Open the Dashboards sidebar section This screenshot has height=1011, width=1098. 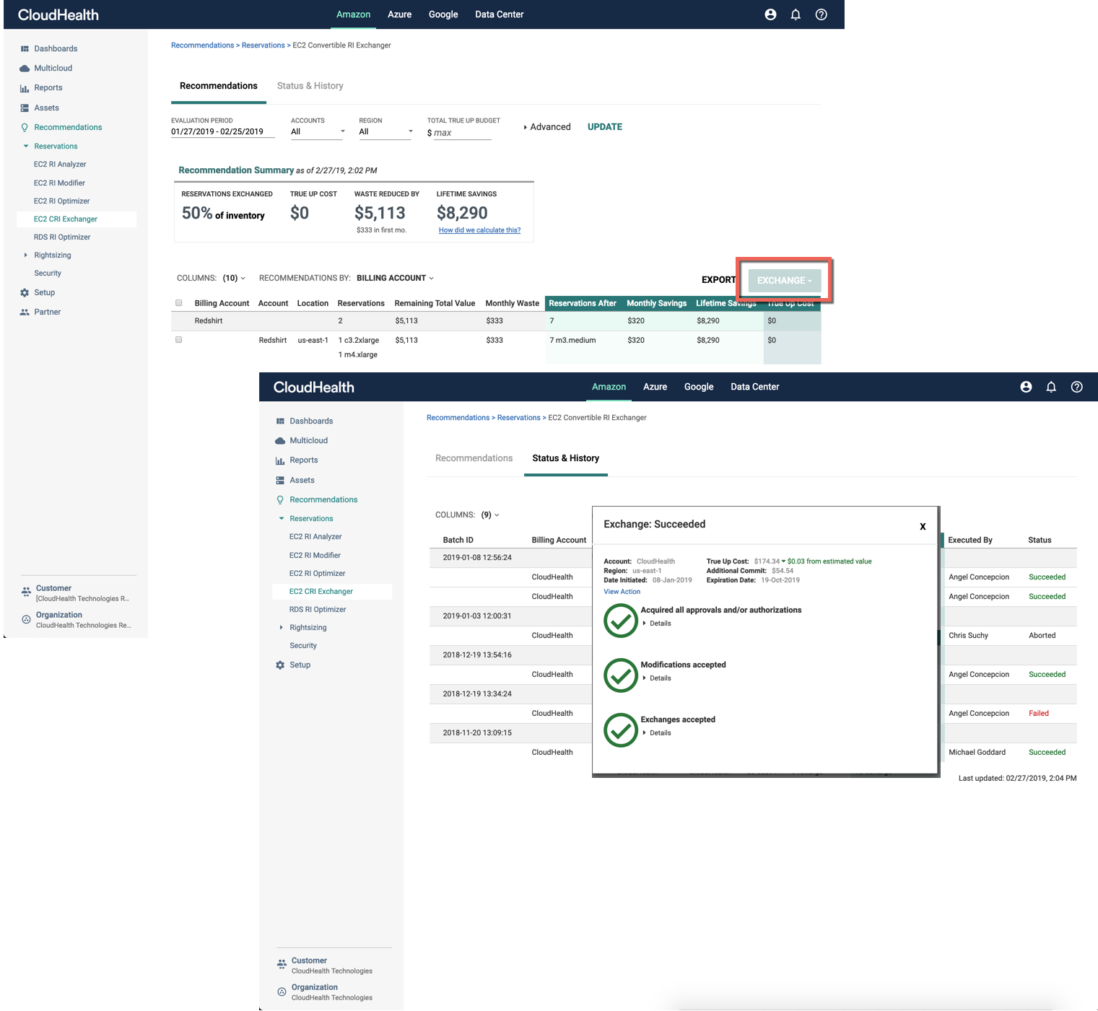56,48
